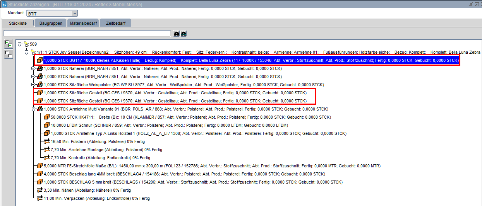
Task: Switch to the Baugruppen tab
Action: 51,24
